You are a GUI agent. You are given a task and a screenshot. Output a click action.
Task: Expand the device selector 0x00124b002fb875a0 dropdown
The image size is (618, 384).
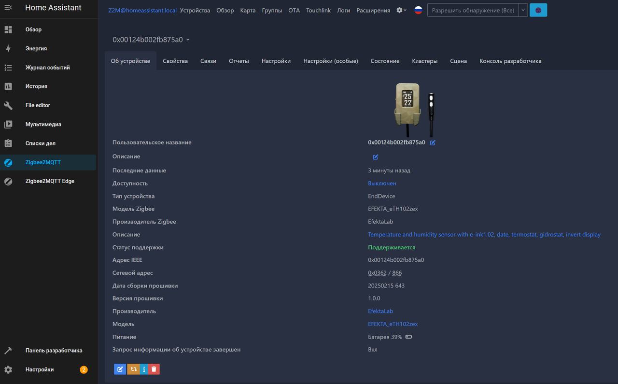[151, 40]
